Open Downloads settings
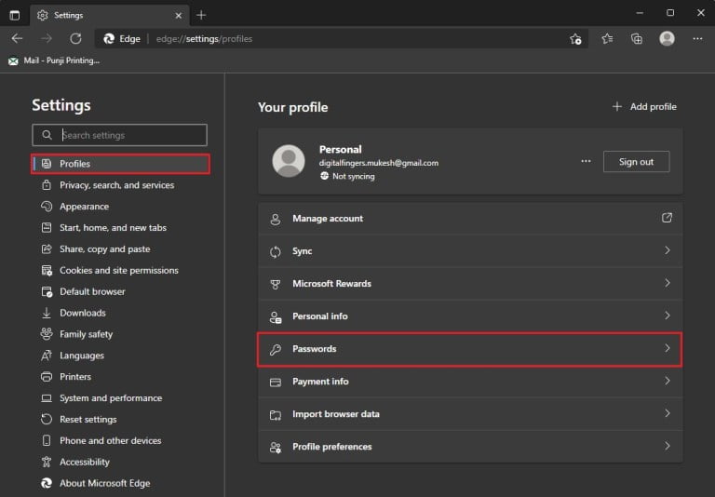Screen dimensions: 715x497 pyautogui.click(x=74, y=313)
